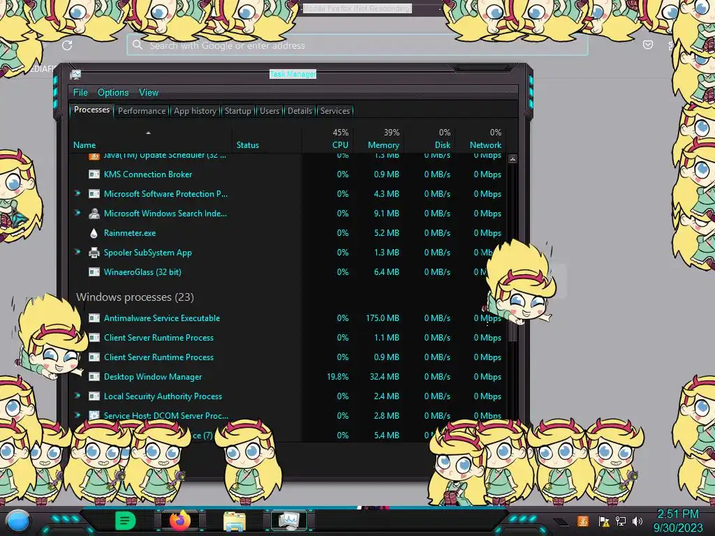
Task: Select the Processes tab
Action: pos(91,110)
